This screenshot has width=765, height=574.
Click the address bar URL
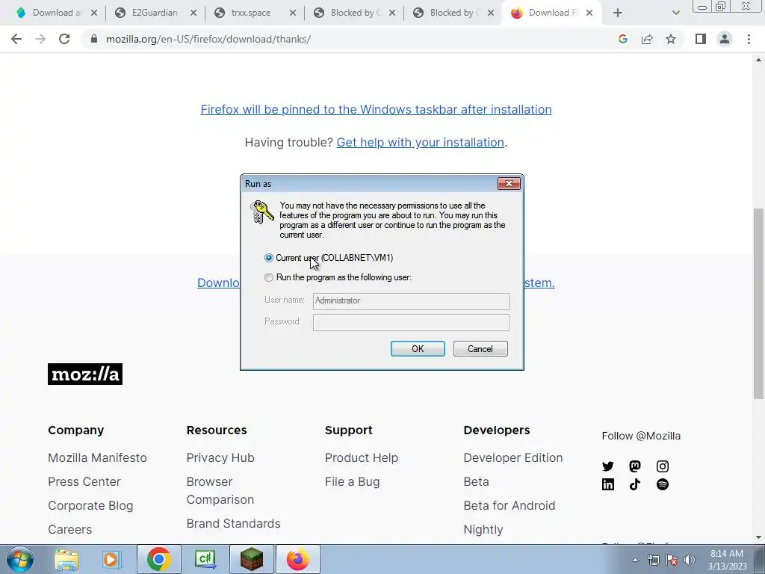(x=208, y=39)
